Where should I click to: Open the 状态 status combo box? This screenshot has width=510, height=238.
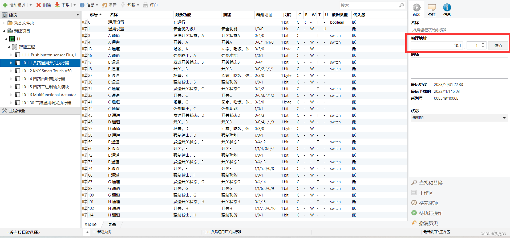point(459,118)
